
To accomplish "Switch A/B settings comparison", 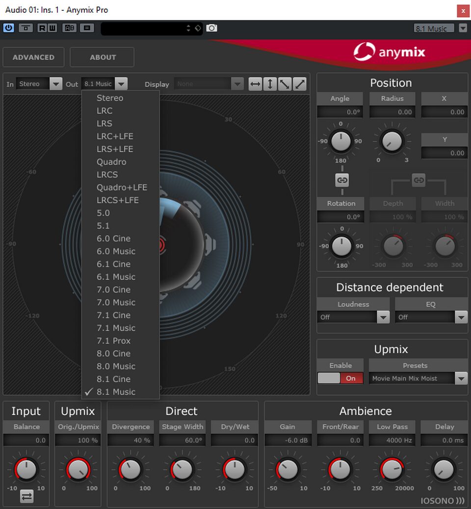I will point(69,28).
